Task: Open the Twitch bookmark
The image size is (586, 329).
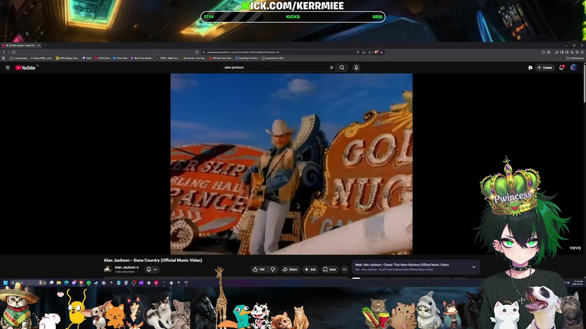Action: tap(87, 58)
